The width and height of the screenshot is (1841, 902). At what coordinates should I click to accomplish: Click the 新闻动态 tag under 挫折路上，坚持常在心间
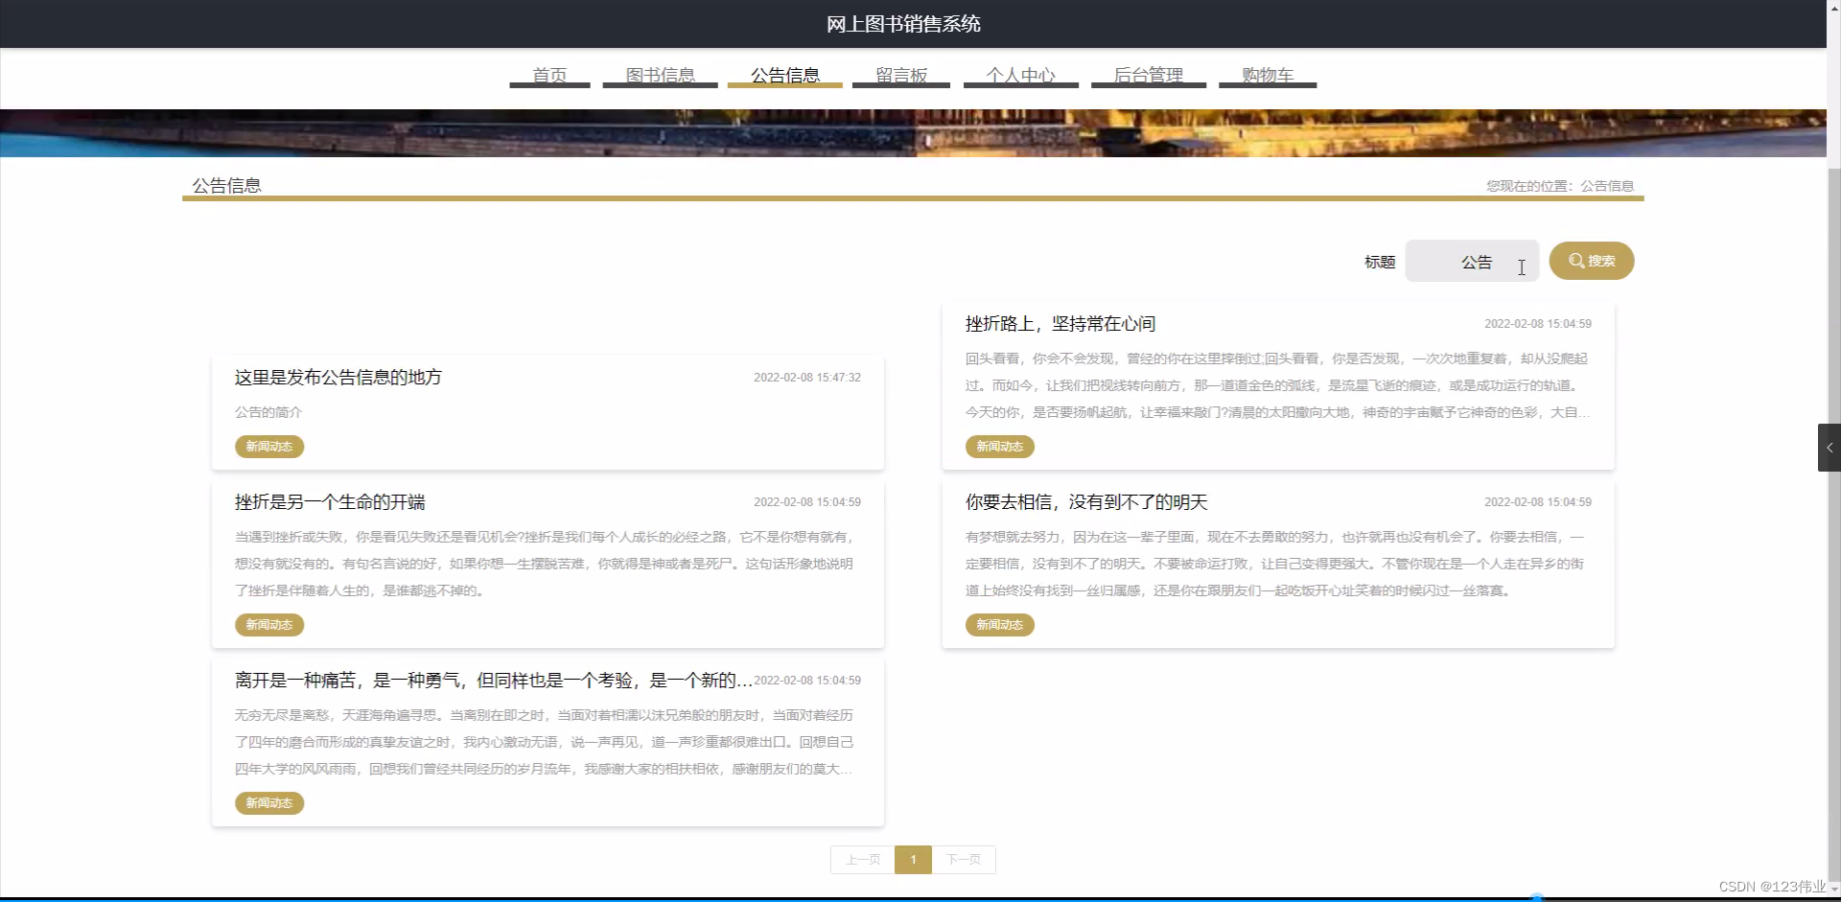[1000, 447]
